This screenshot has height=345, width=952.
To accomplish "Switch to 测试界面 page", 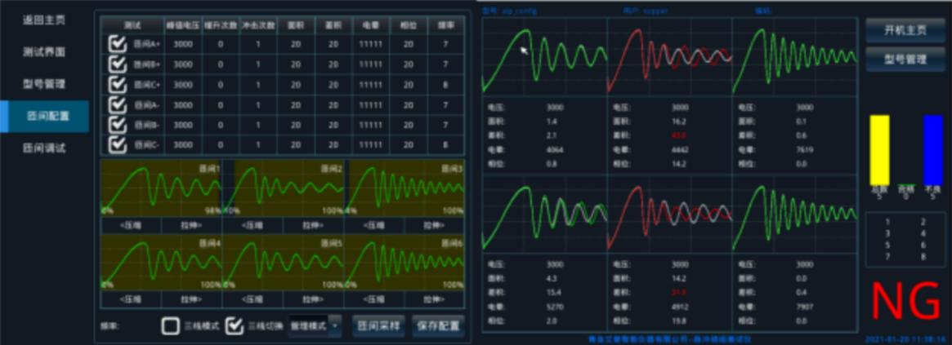I will (x=43, y=52).
